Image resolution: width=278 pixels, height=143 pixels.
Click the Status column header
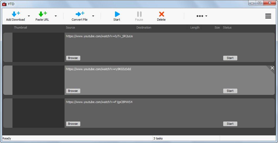(x=227, y=27)
